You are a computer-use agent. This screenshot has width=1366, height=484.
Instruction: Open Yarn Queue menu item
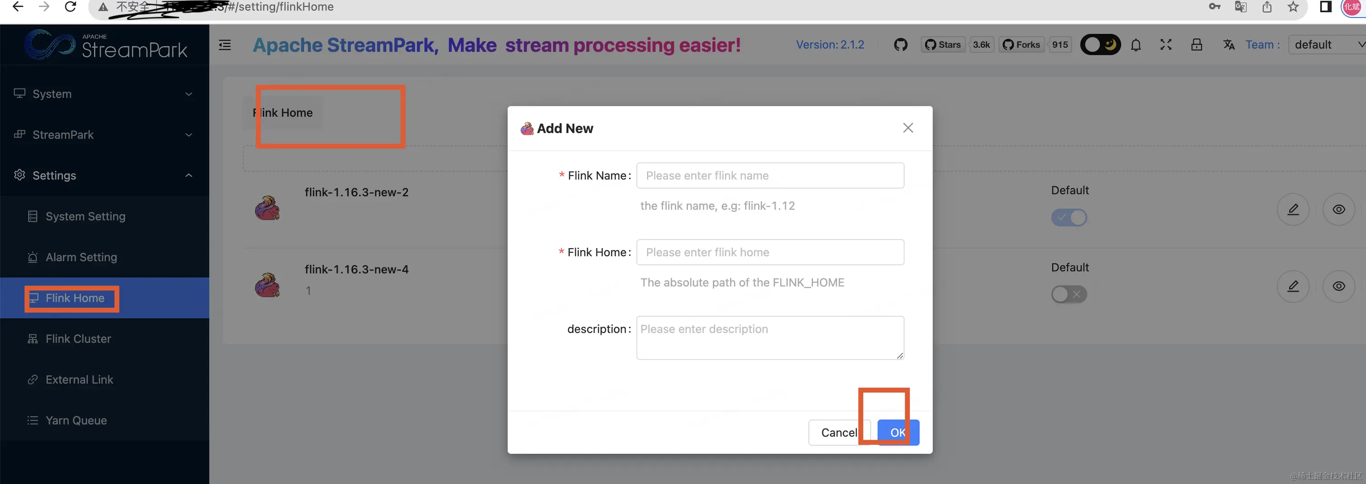pos(104,420)
